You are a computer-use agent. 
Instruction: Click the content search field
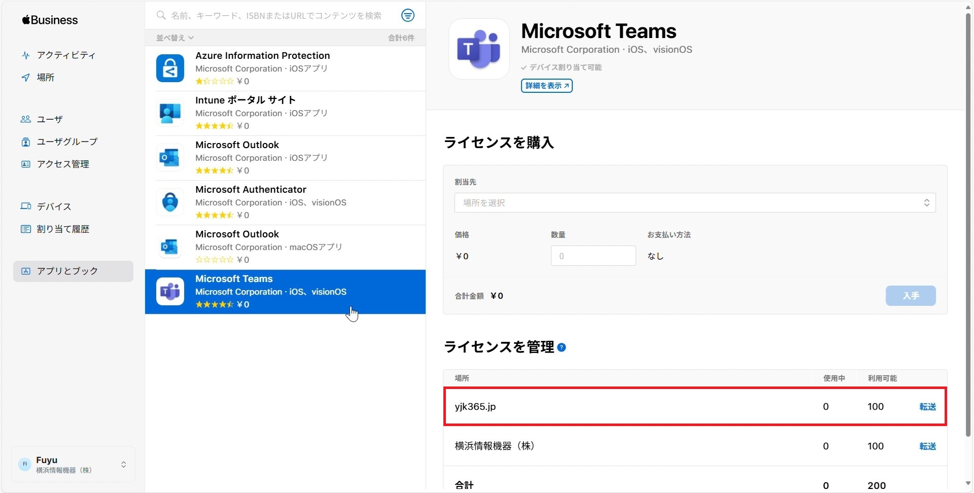tap(276, 16)
